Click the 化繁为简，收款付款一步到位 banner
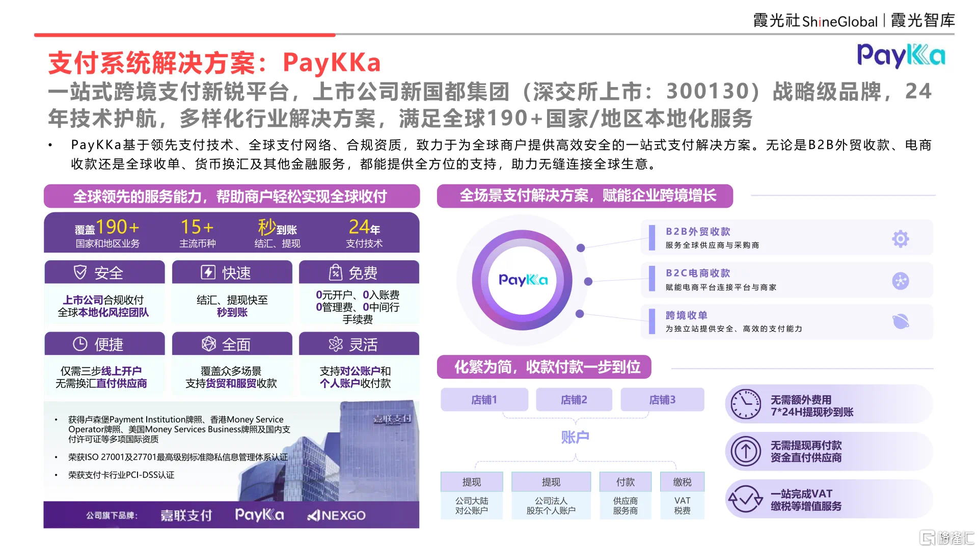Viewport: 978px width, 550px height. click(544, 367)
